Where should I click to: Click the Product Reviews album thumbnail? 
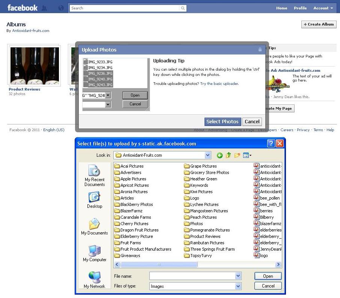34,66
